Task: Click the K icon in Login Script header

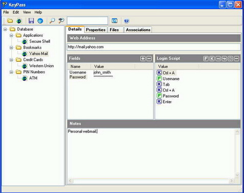Action: [212, 59]
